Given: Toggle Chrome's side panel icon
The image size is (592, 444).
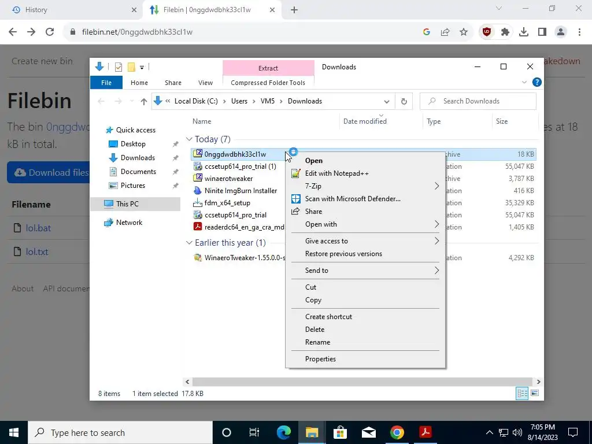Looking at the screenshot, I should click(542, 32).
